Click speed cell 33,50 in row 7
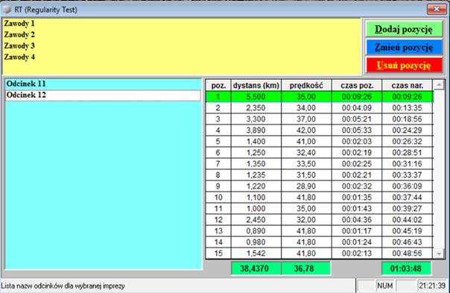 [306, 164]
